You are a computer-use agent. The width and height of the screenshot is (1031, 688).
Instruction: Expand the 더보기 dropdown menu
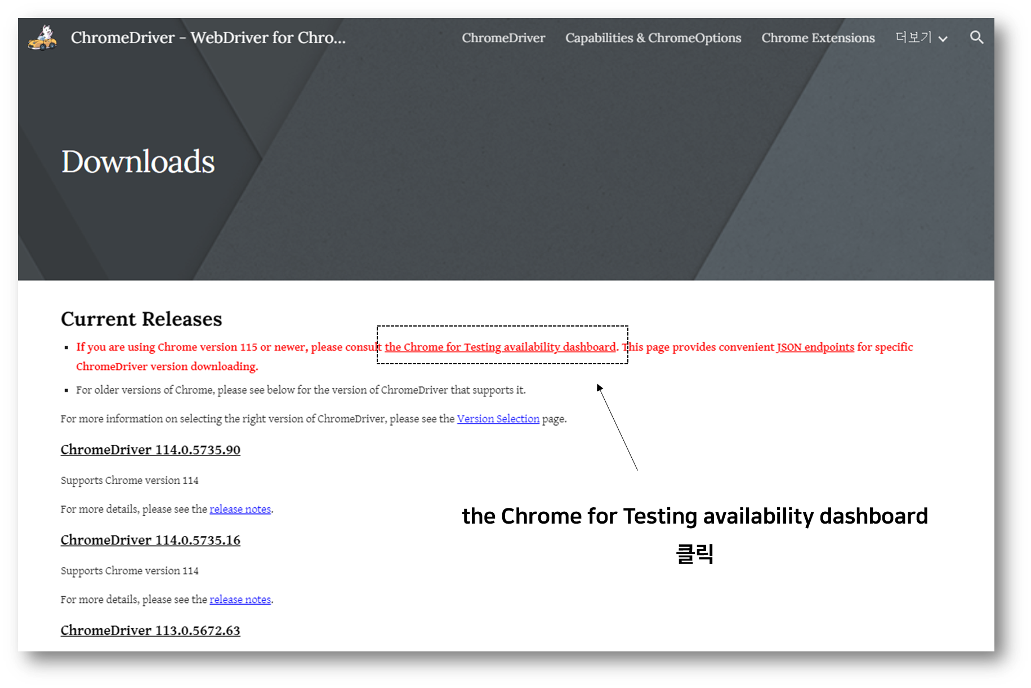click(921, 38)
